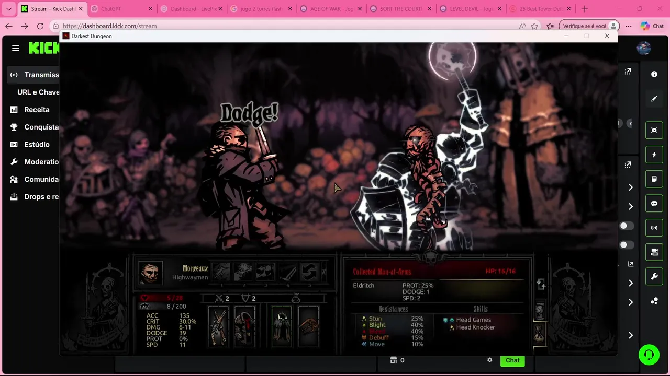Click the Verifique se é você button
The height and width of the screenshot is (376, 670).
(x=589, y=26)
